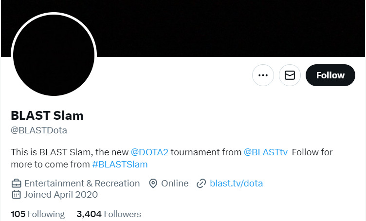
Task: Visit the blast.tv/dota website link
Action: tap(236, 184)
